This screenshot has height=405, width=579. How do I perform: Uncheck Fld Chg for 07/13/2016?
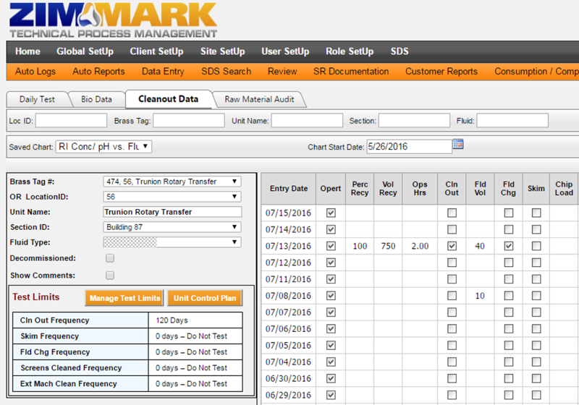(509, 246)
